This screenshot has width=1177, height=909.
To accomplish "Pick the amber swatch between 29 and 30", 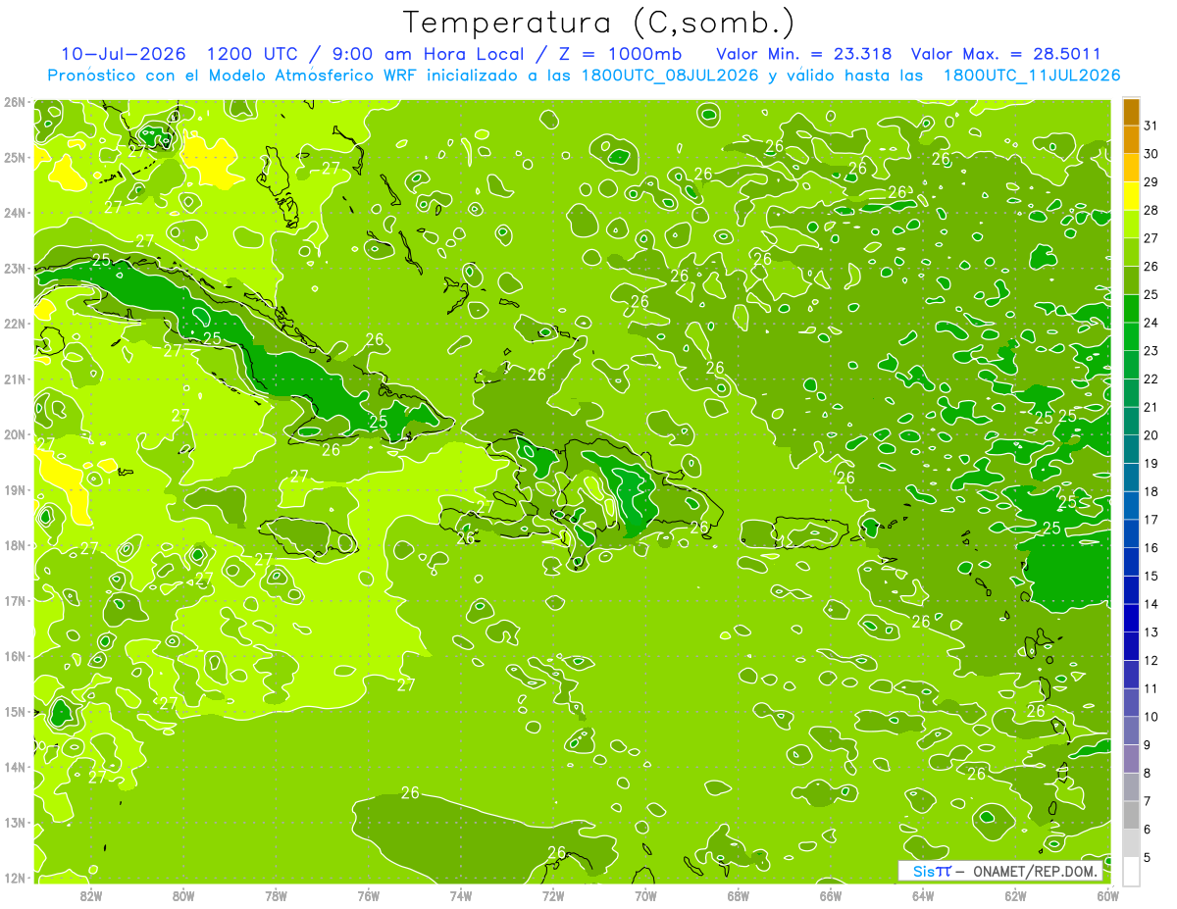I will tap(1131, 169).
